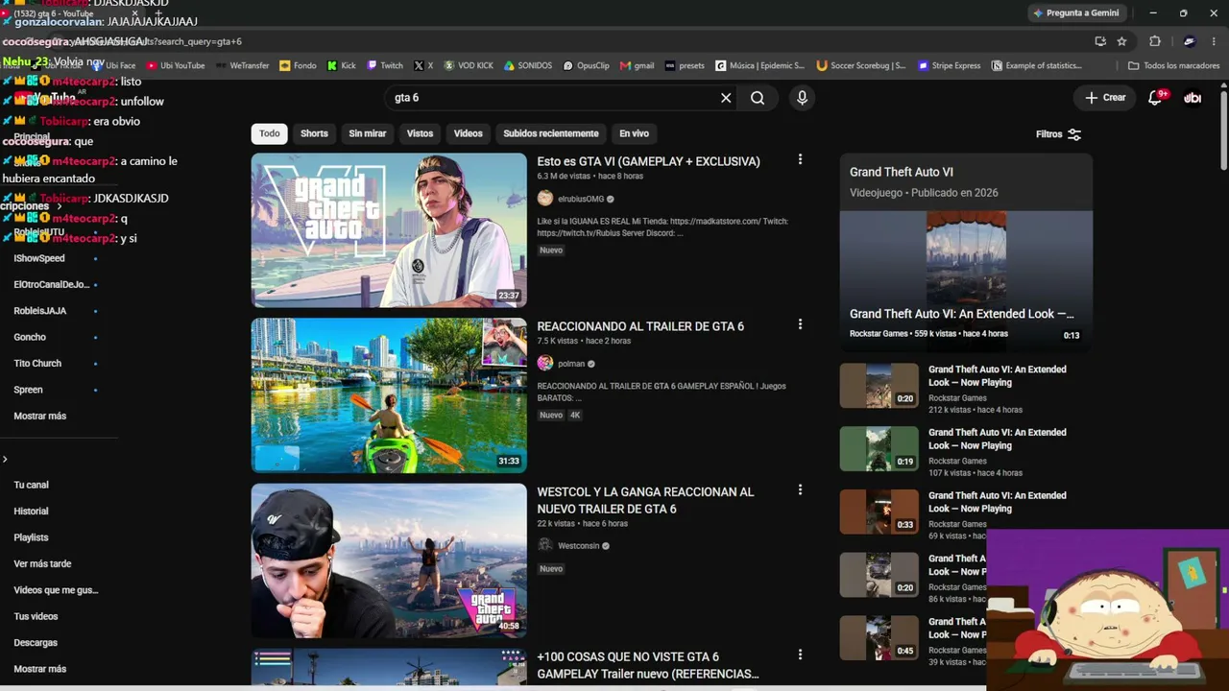Open the Kick bookmark

(x=341, y=66)
